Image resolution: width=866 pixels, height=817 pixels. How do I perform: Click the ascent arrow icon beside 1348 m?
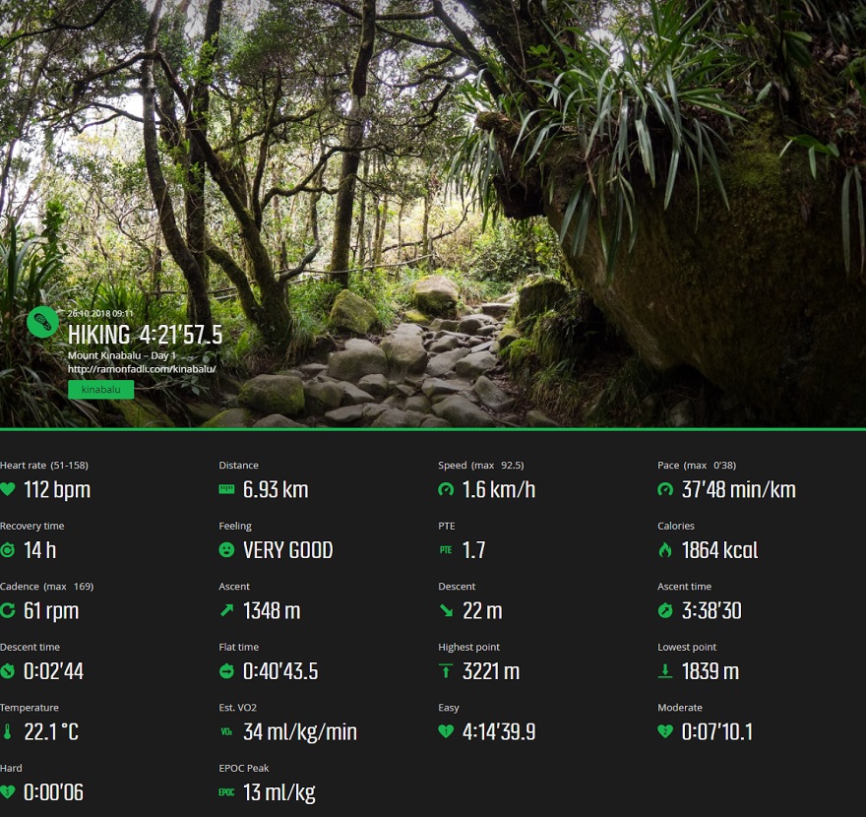pyautogui.click(x=226, y=610)
